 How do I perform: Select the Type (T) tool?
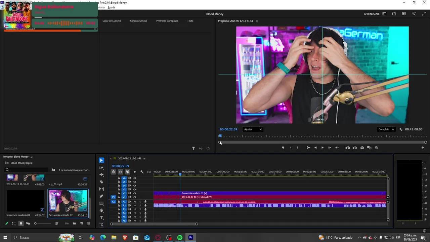coord(101,218)
